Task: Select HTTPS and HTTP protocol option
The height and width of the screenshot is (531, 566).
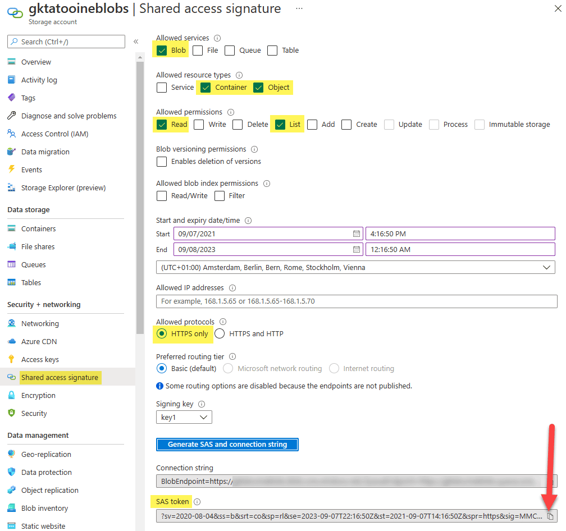Action: point(220,333)
